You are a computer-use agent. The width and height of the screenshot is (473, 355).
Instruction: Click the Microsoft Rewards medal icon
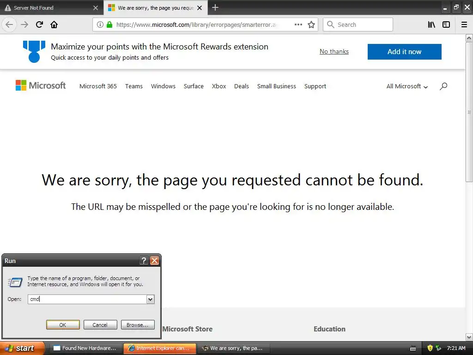[x=34, y=52]
